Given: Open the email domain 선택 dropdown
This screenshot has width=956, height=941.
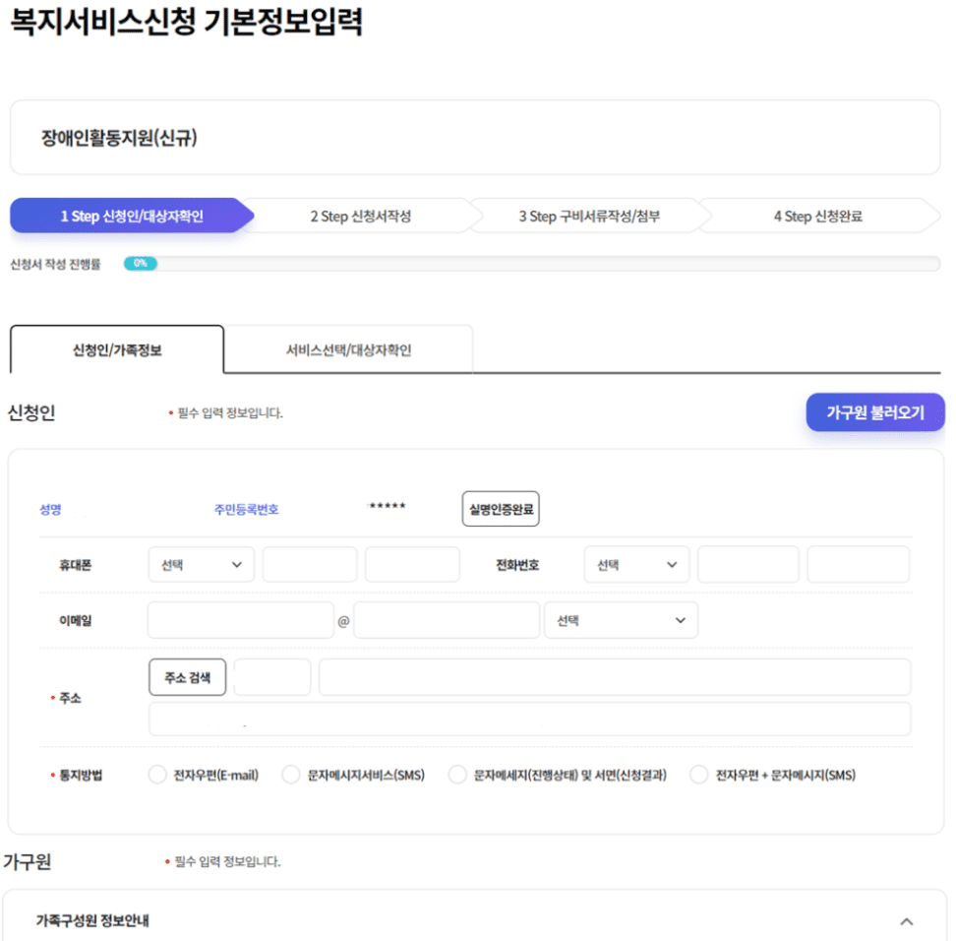Looking at the screenshot, I should (x=622, y=619).
